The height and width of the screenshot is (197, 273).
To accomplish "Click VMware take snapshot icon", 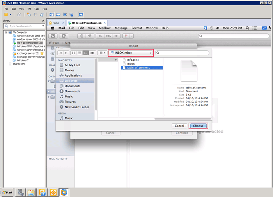I will pos(29,15).
